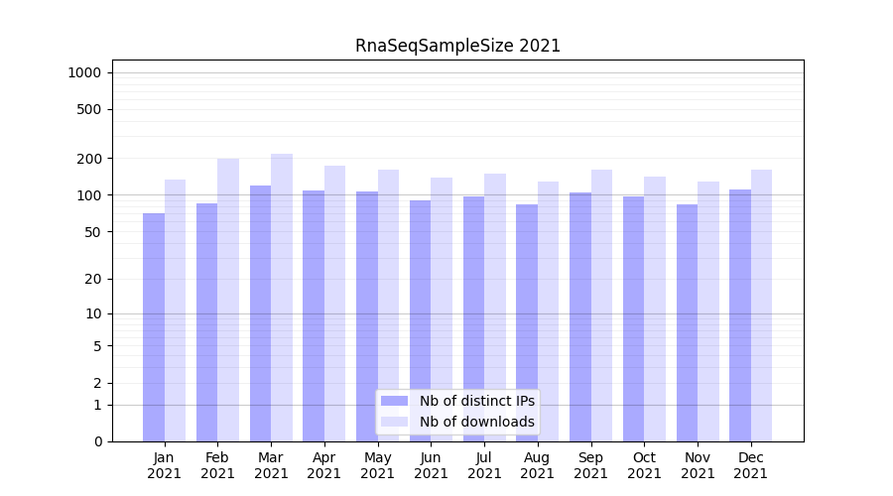Viewport: 893px width, 496px height.
Task: Click the Nb of downloads legend label
Action: [x=476, y=422]
